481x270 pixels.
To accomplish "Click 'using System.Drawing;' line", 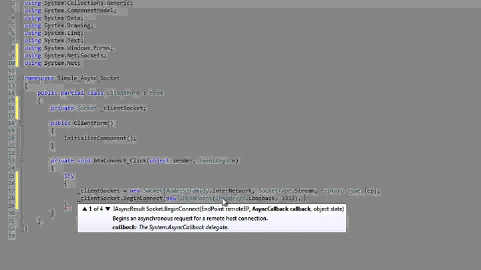I will coord(59,25).
